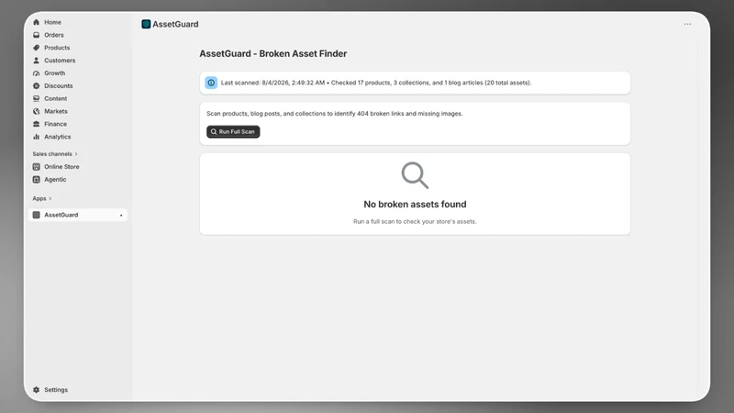Click the large magnifier empty-state icon
Viewport: 734px width, 413px height.
tap(415, 175)
